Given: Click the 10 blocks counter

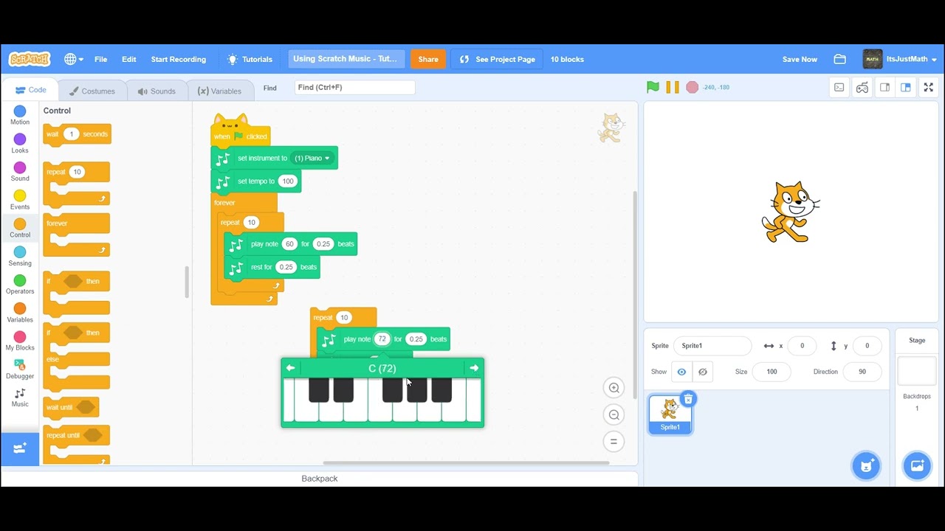Looking at the screenshot, I should 567,59.
